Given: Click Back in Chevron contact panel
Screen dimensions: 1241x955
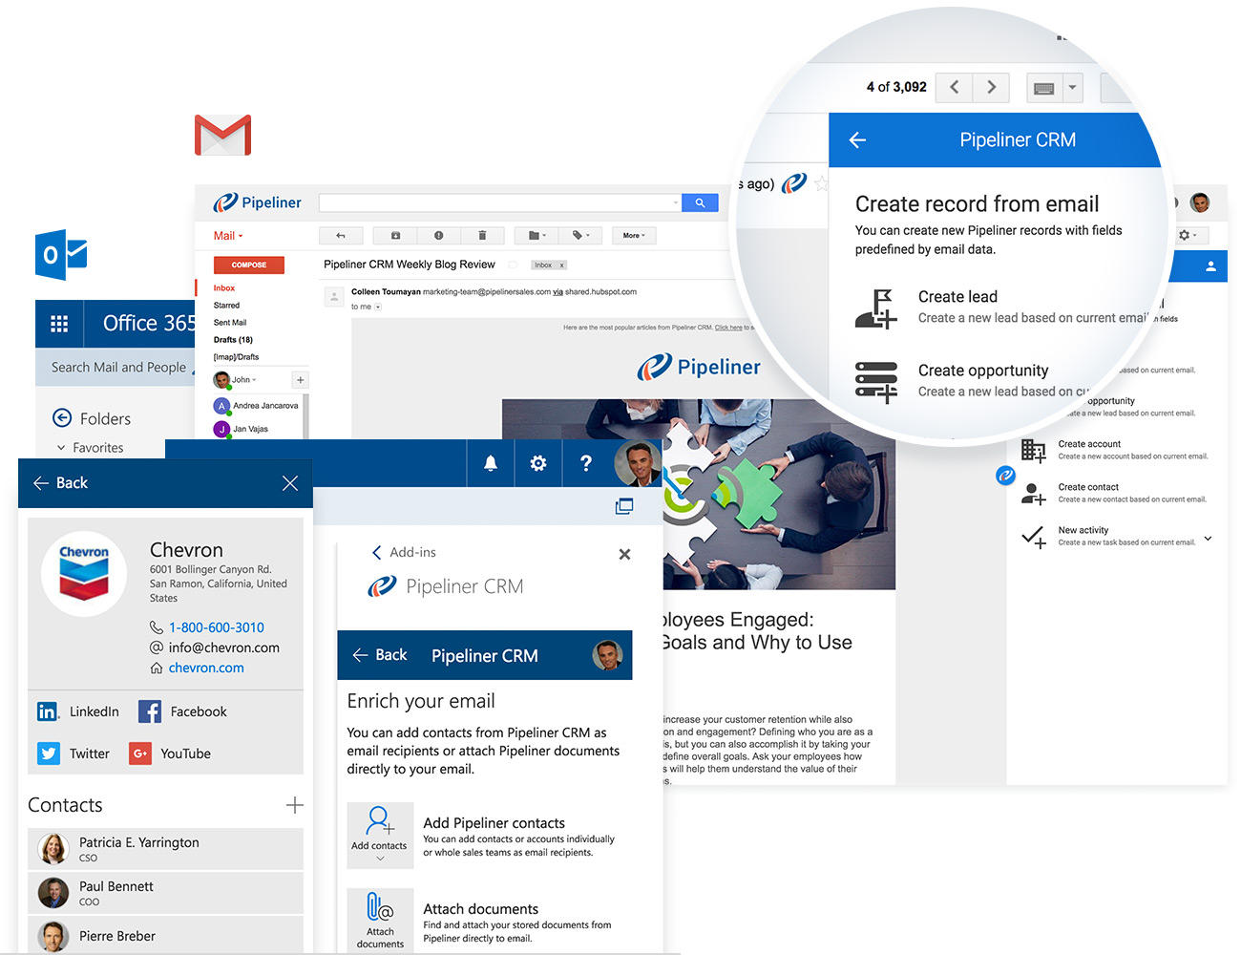Looking at the screenshot, I should tap(60, 483).
